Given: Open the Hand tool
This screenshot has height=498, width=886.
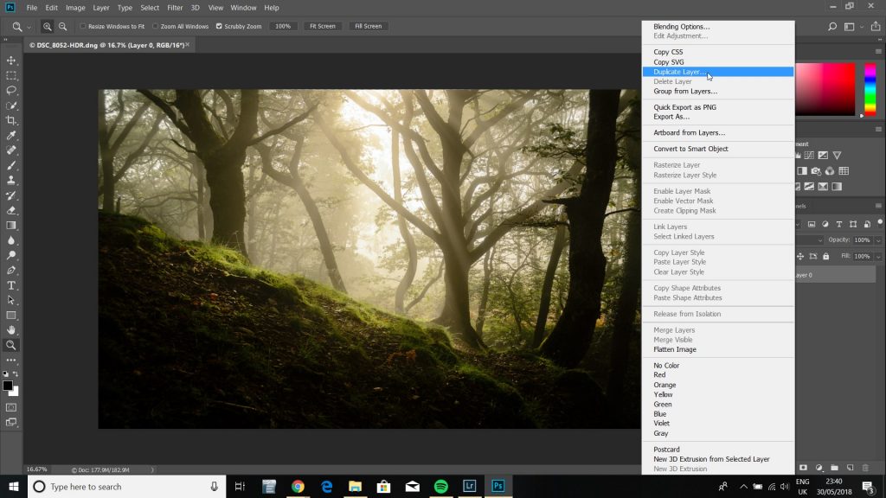Looking at the screenshot, I should pyautogui.click(x=11, y=329).
